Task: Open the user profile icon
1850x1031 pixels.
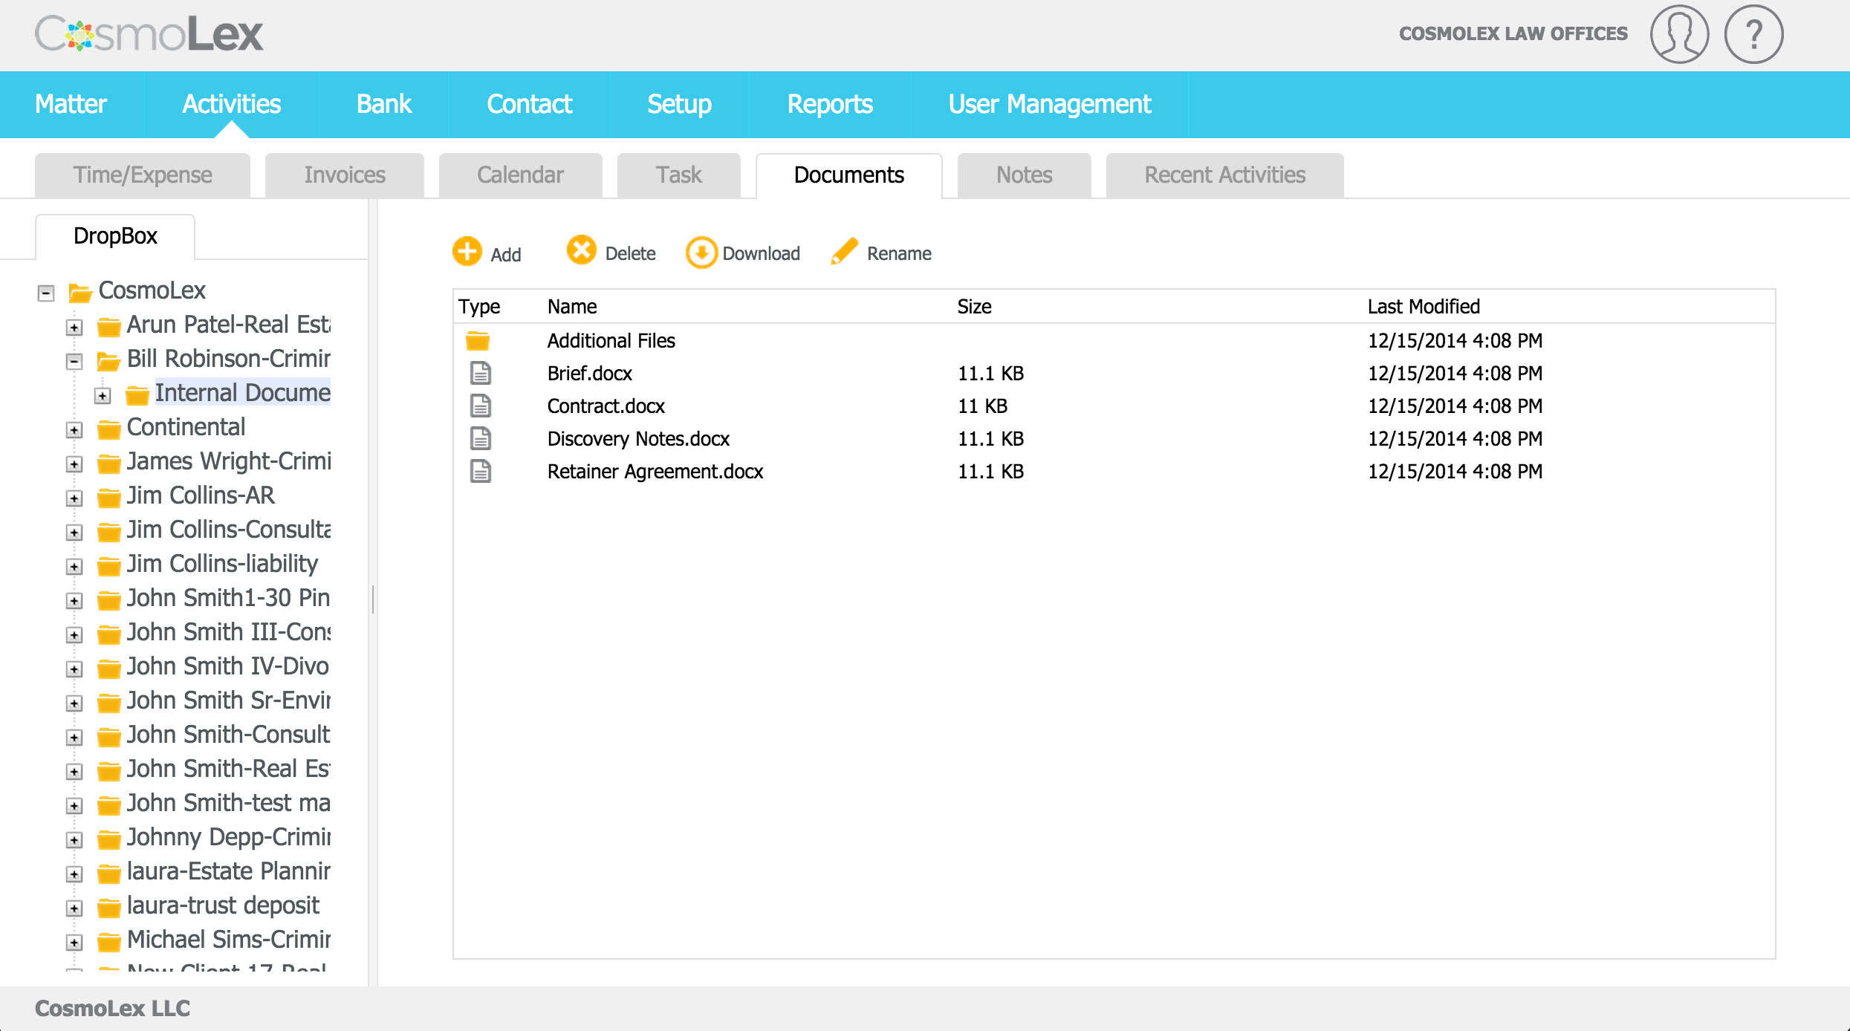Action: 1679,34
